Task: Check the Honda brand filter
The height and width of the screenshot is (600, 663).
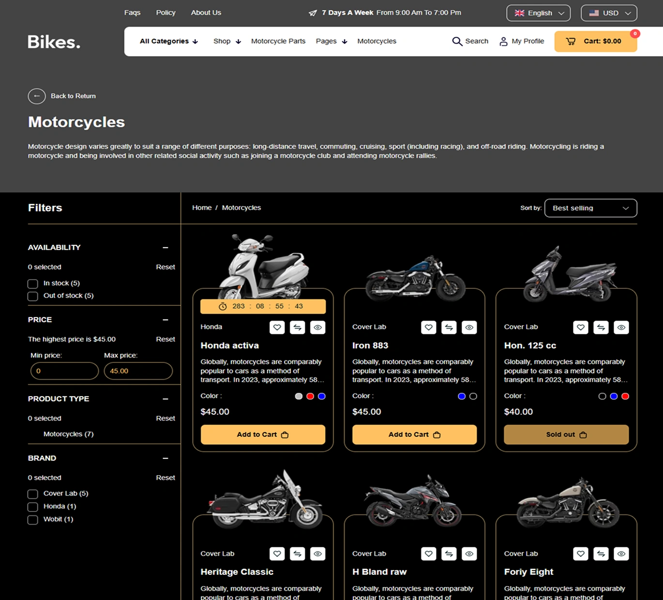Action: [33, 507]
